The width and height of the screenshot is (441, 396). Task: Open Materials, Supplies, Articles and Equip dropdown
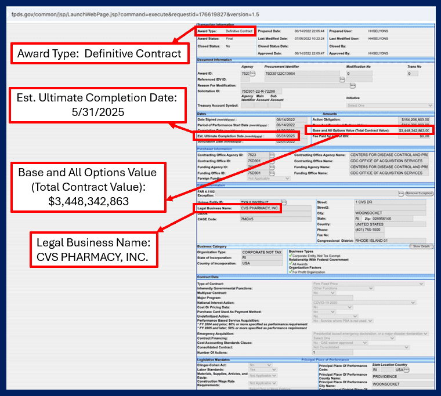pyautogui.click(x=263, y=376)
